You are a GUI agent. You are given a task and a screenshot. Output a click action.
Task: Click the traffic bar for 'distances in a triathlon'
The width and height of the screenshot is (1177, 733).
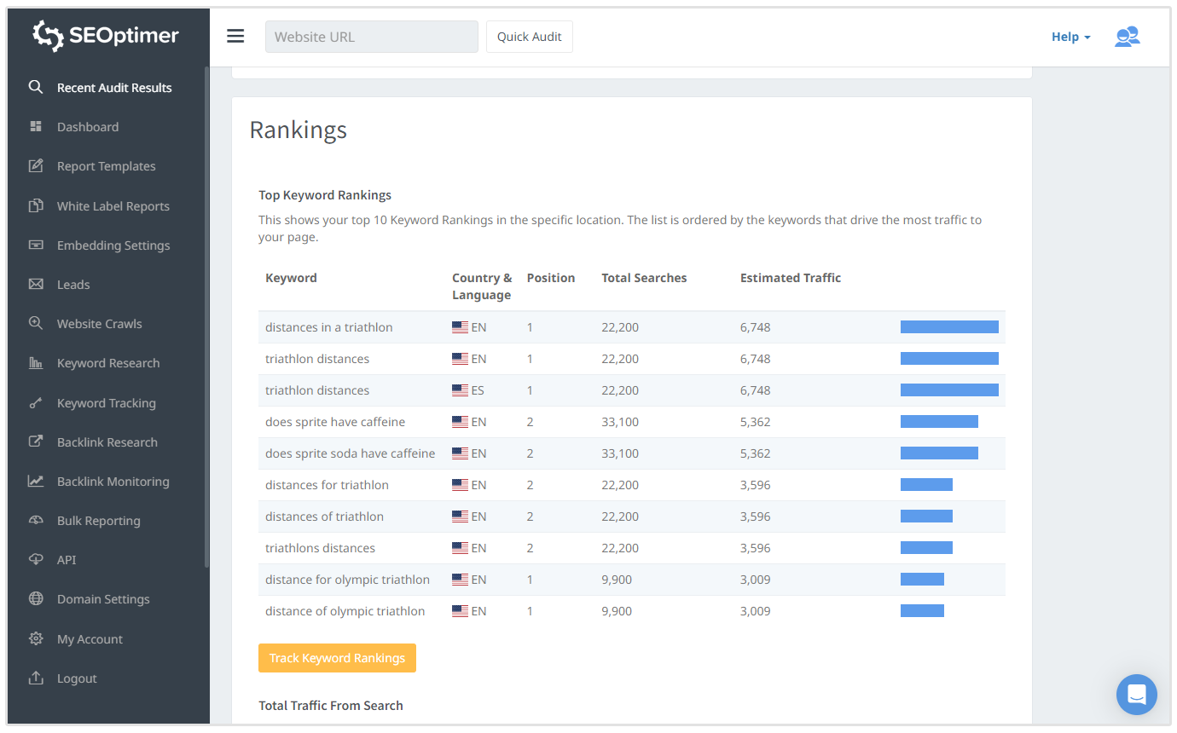click(x=949, y=326)
